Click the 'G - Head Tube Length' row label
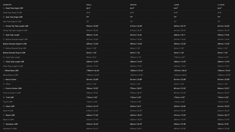Screen dimensions: 235x132 point(11,57)
